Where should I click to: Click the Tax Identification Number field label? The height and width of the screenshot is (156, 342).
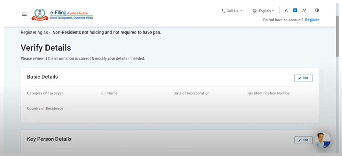point(269,93)
